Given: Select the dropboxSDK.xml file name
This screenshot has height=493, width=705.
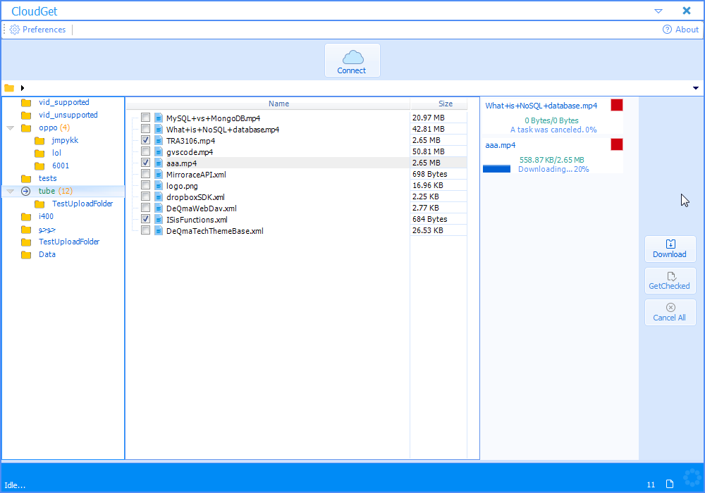Looking at the screenshot, I should (x=195, y=197).
